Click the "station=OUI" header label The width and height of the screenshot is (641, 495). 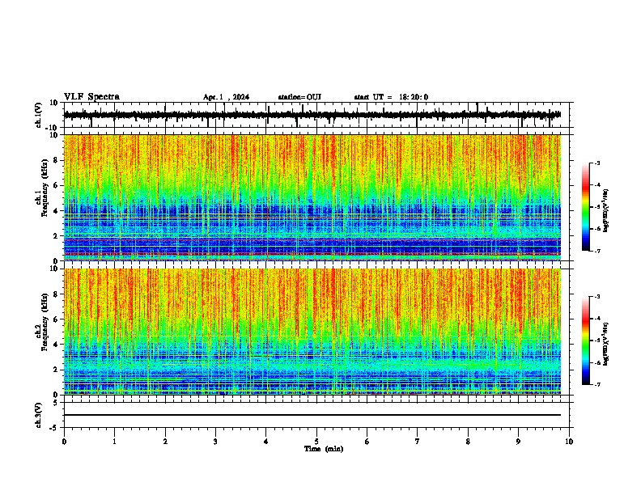pos(299,97)
